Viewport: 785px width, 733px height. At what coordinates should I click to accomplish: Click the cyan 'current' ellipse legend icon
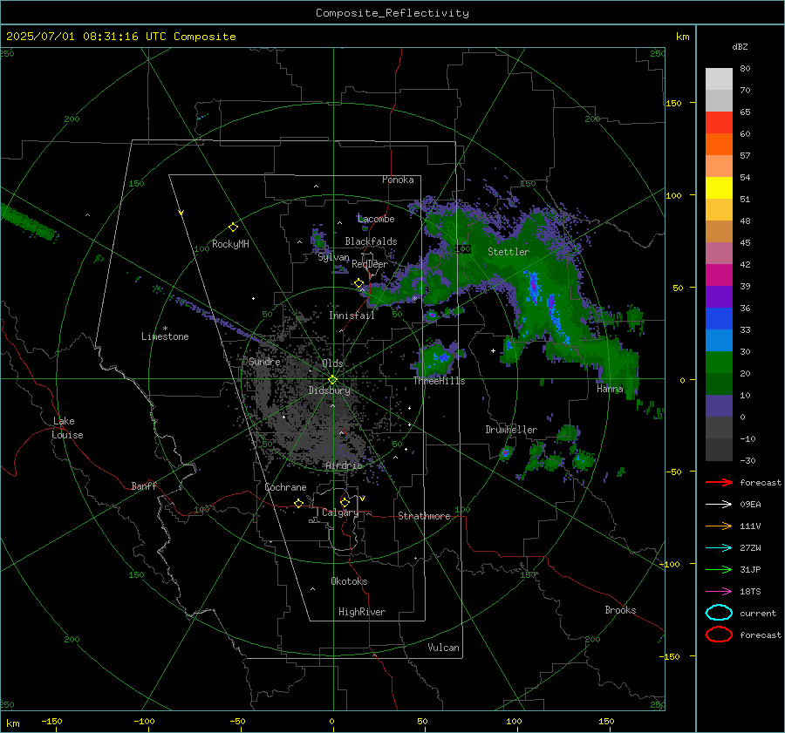coord(719,613)
